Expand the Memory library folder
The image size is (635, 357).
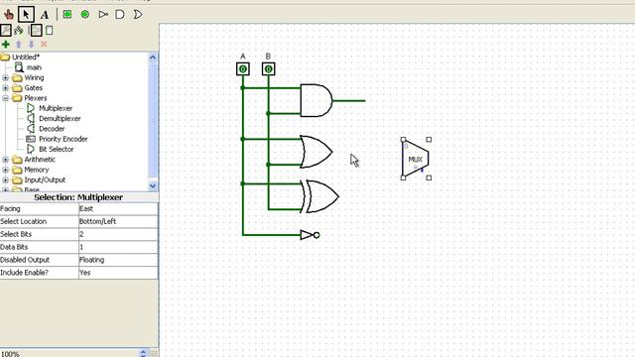tap(5, 170)
